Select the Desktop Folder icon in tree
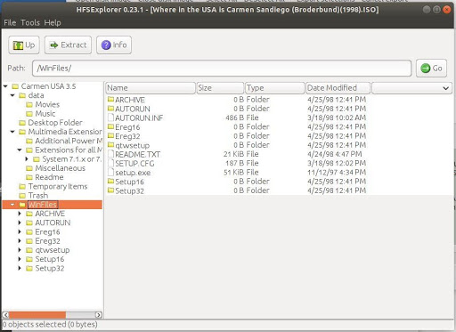This screenshot has height=332, width=456. point(22,123)
